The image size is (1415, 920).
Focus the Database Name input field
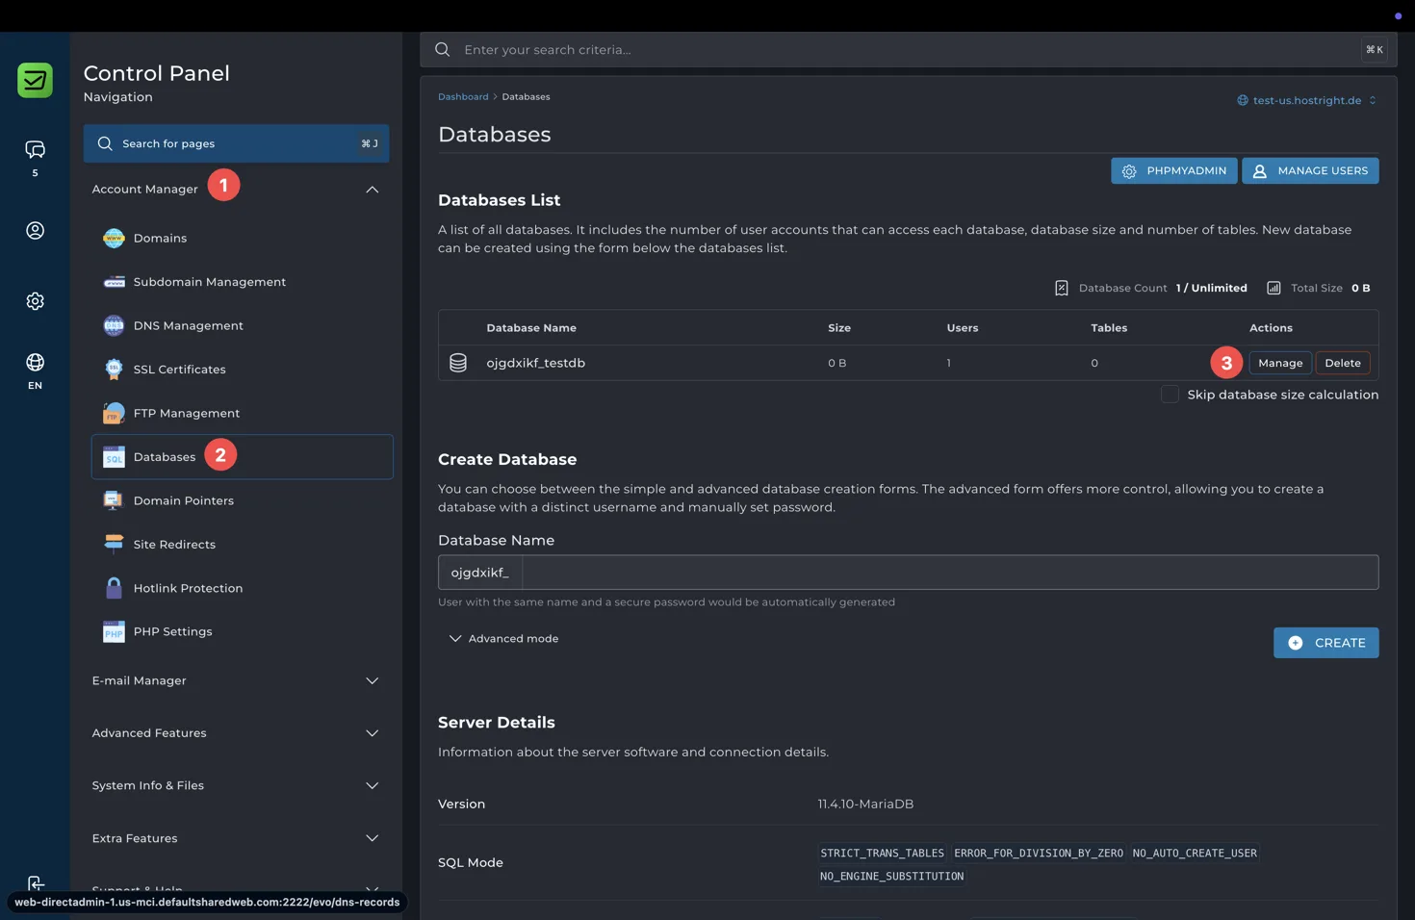[950, 573]
